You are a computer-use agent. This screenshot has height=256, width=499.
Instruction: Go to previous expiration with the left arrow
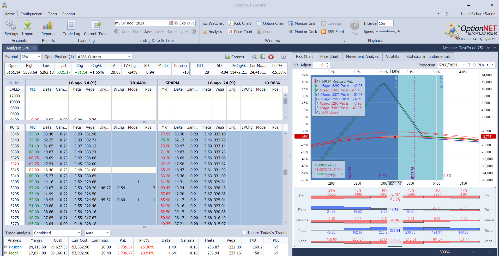(x=11, y=83)
